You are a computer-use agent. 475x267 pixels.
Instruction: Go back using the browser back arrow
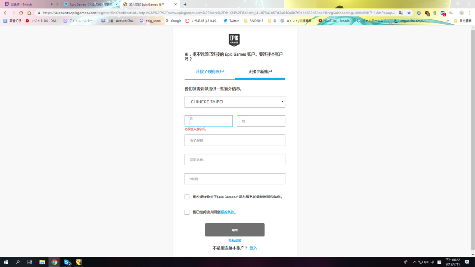pyautogui.click(x=6, y=13)
